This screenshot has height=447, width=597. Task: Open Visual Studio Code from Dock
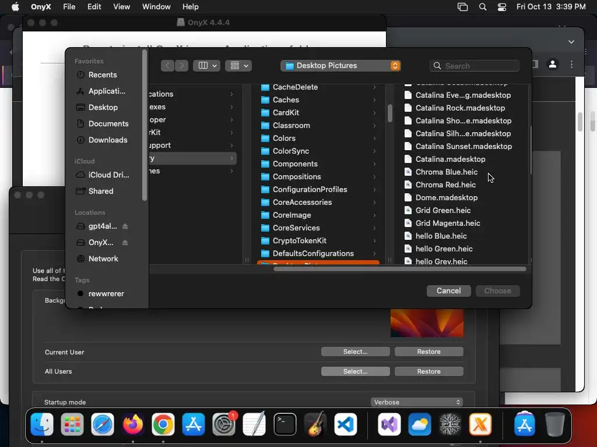coord(346,424)
